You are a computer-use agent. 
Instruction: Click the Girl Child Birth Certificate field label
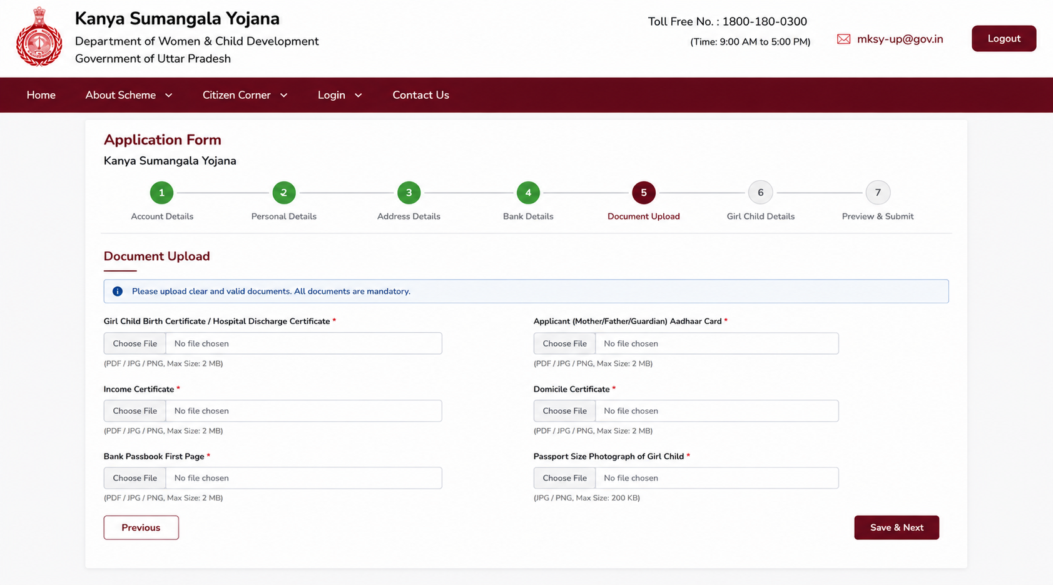(216, 322)
